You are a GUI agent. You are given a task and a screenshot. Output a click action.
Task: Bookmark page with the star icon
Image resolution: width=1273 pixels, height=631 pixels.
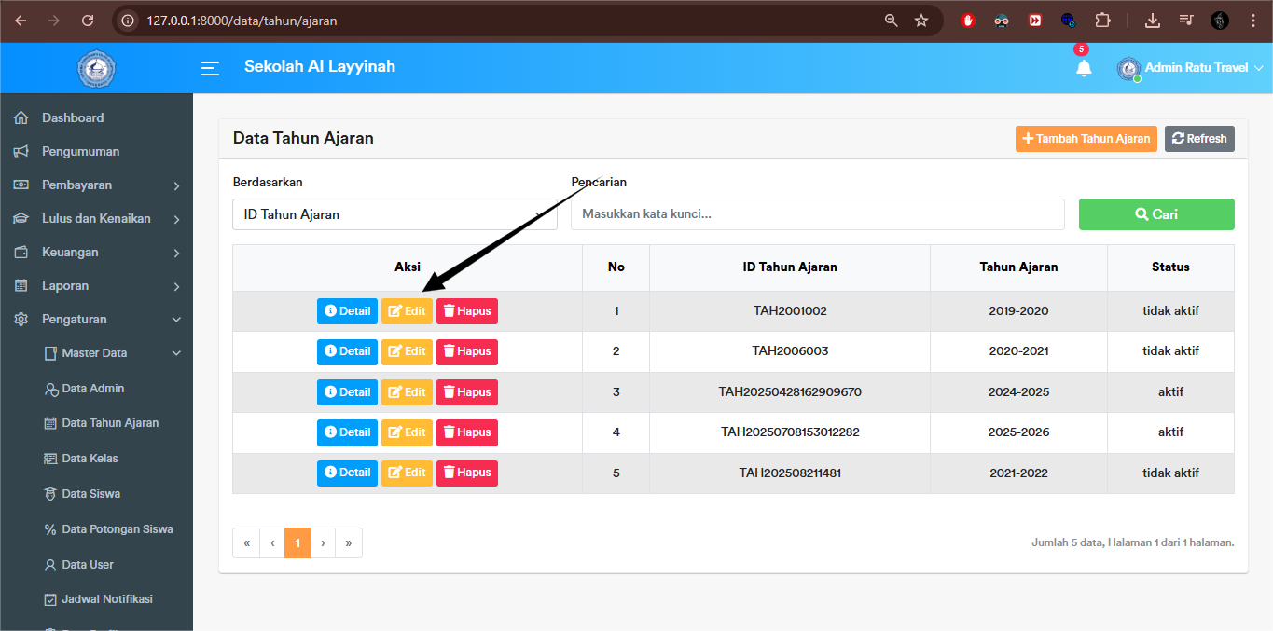click(921, 21)
